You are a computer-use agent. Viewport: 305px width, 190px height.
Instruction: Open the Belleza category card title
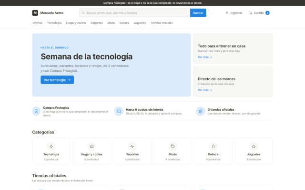213,154
